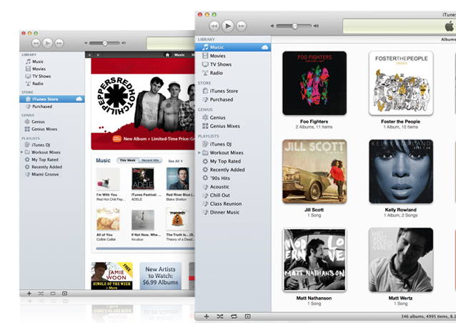Open the I'm With You album in store
Image resolution: width=456 pixels, height=323 pixels.
click(x=108, y=179)
